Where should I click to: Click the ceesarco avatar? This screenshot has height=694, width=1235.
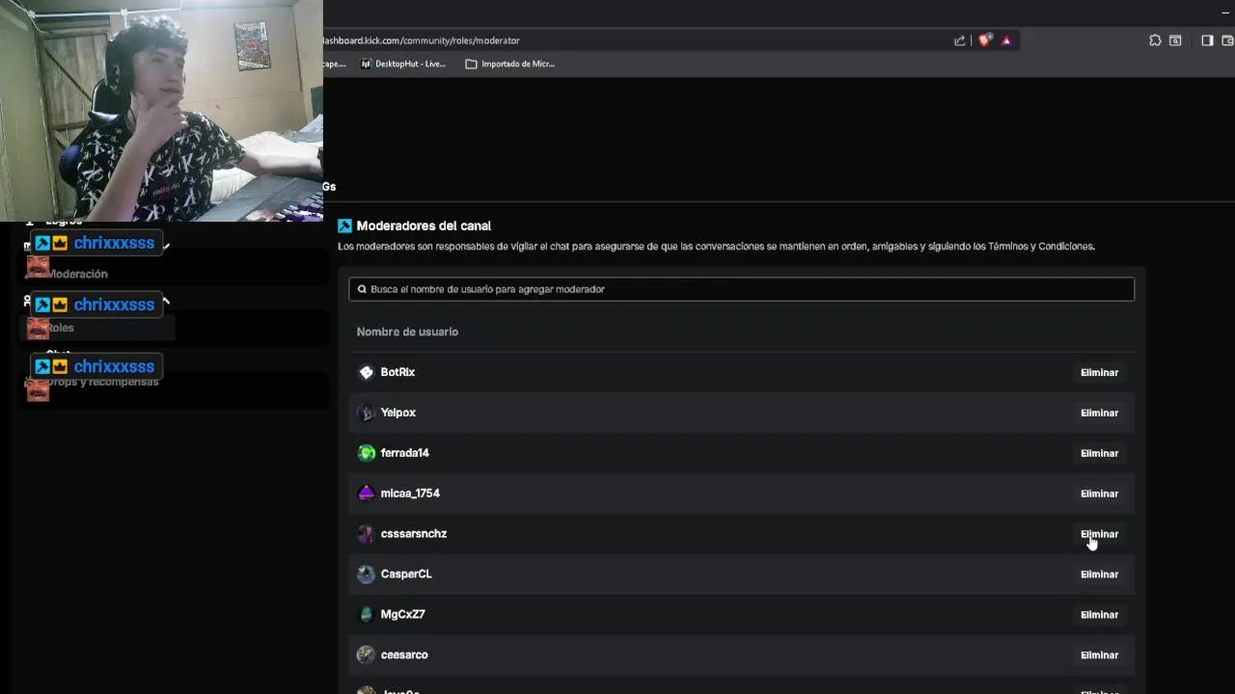point(366,655)
